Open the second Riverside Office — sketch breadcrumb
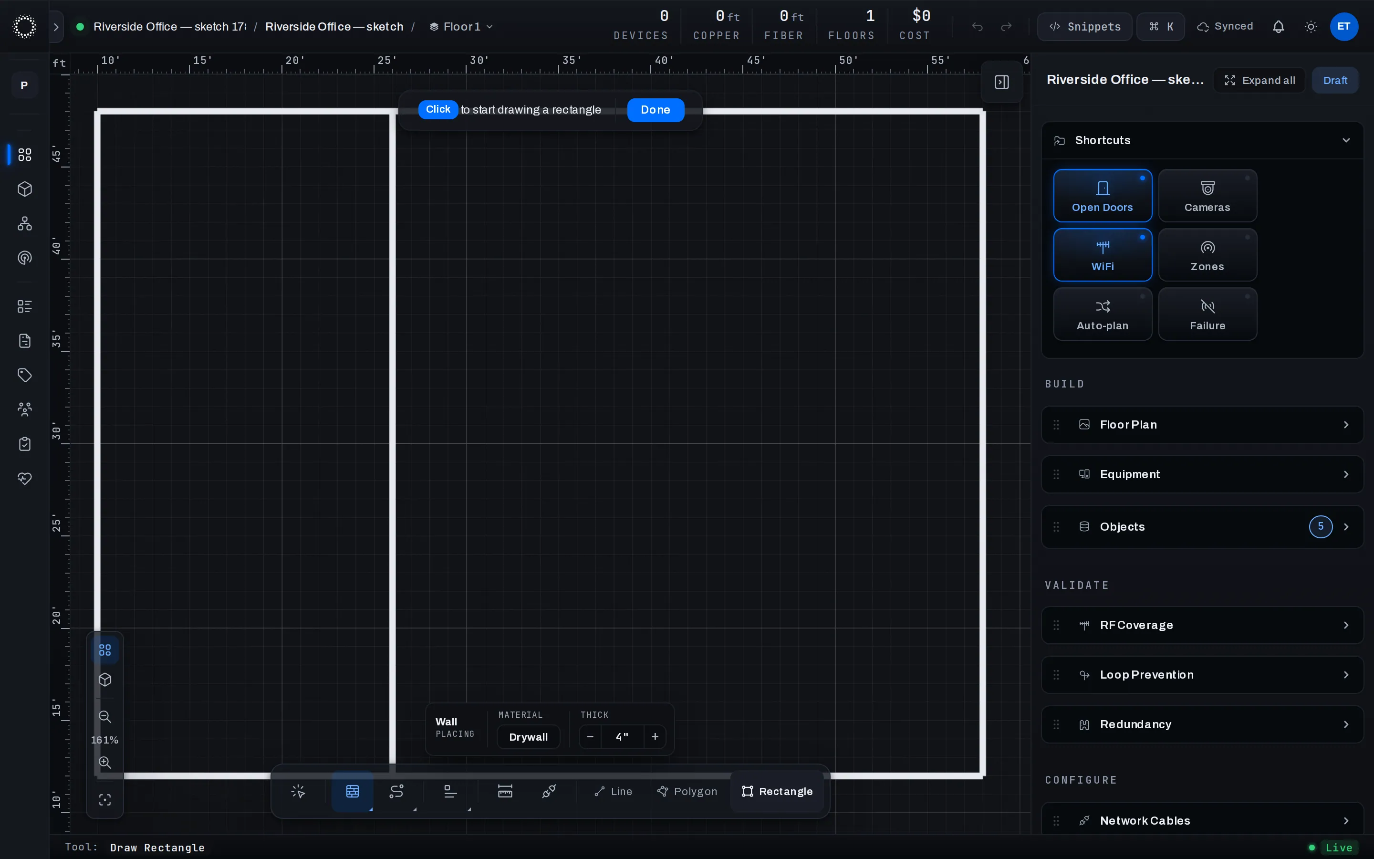Screen dimensions: 1374x859 point(334,27)
